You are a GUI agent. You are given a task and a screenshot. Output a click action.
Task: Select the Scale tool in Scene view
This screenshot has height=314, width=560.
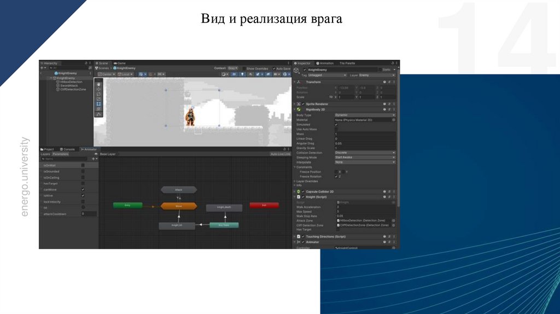click(98, 99)
